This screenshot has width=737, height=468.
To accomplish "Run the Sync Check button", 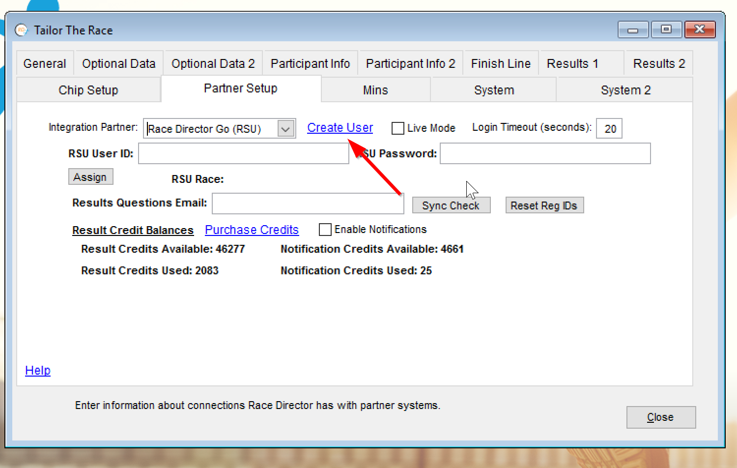I will (x=451, y=205).
